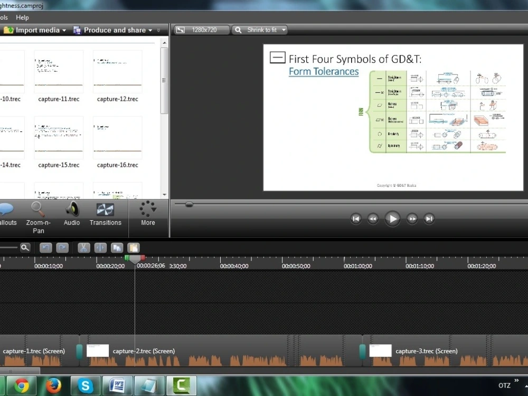Click the timeline Undo button

[x=46, y=248]
